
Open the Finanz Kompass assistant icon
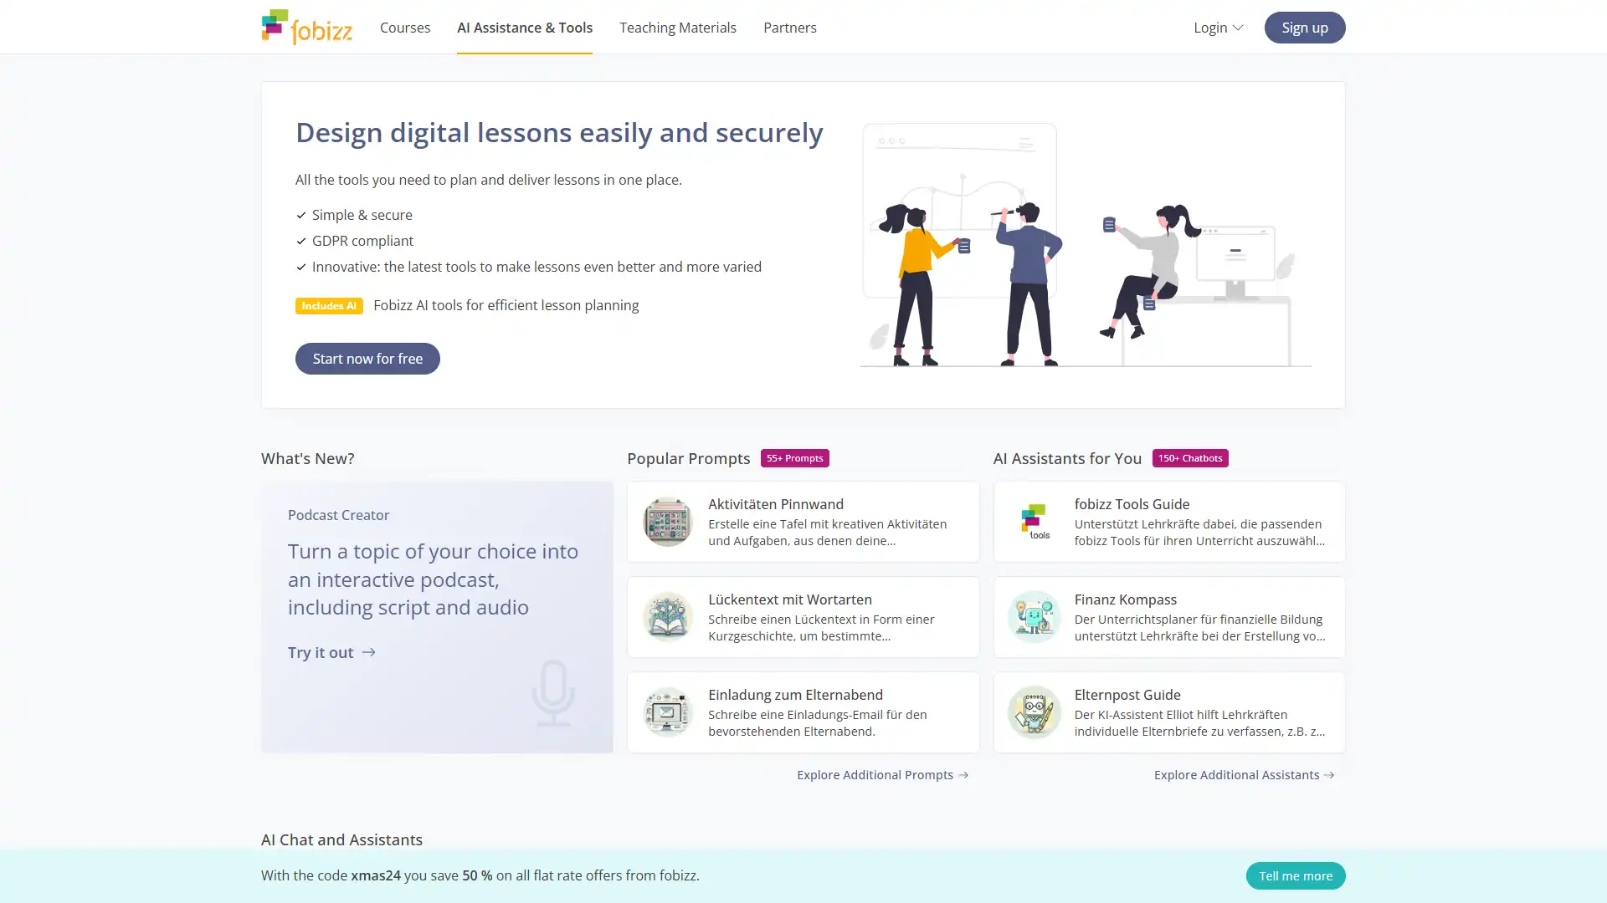[1034, 617]
